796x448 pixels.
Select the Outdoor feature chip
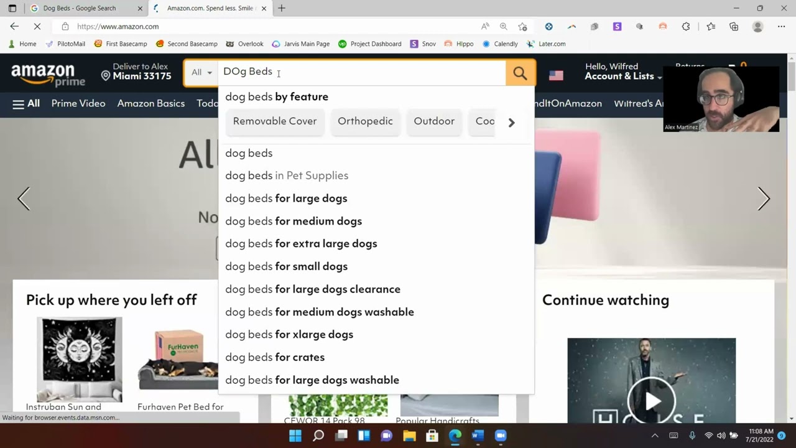(x=434, y=121)
